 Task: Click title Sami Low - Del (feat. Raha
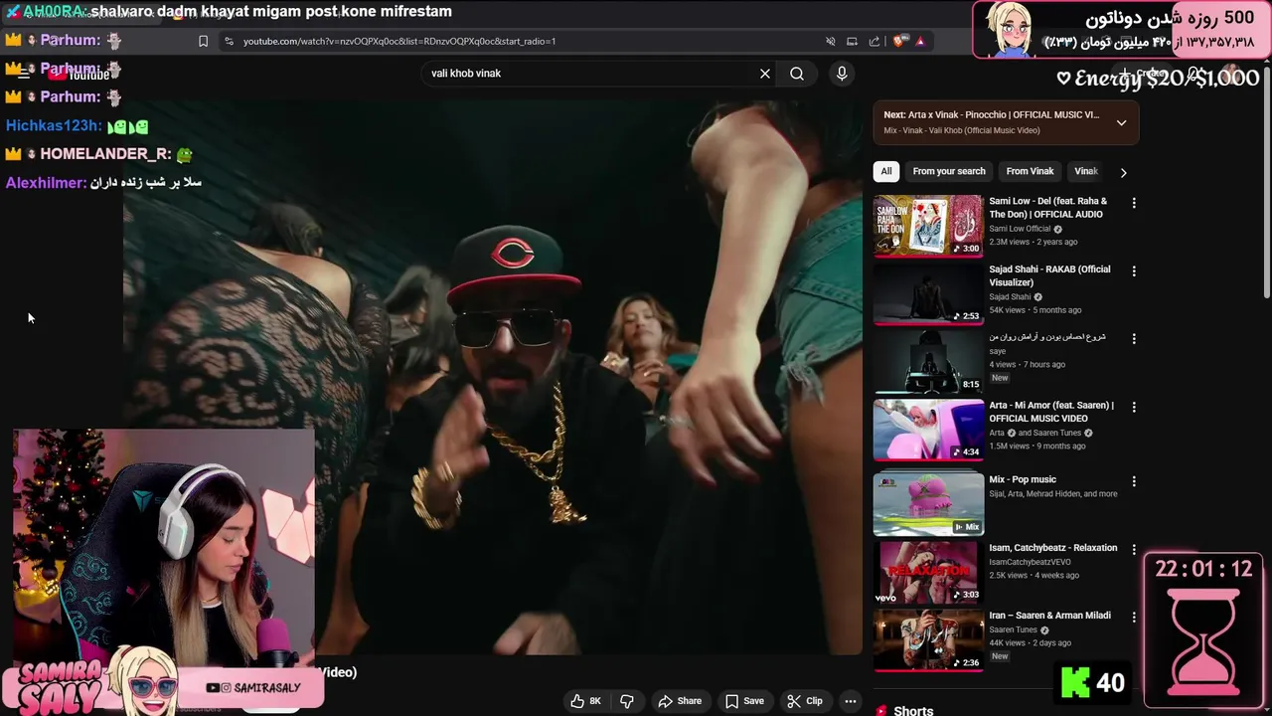coord(1048,208)
